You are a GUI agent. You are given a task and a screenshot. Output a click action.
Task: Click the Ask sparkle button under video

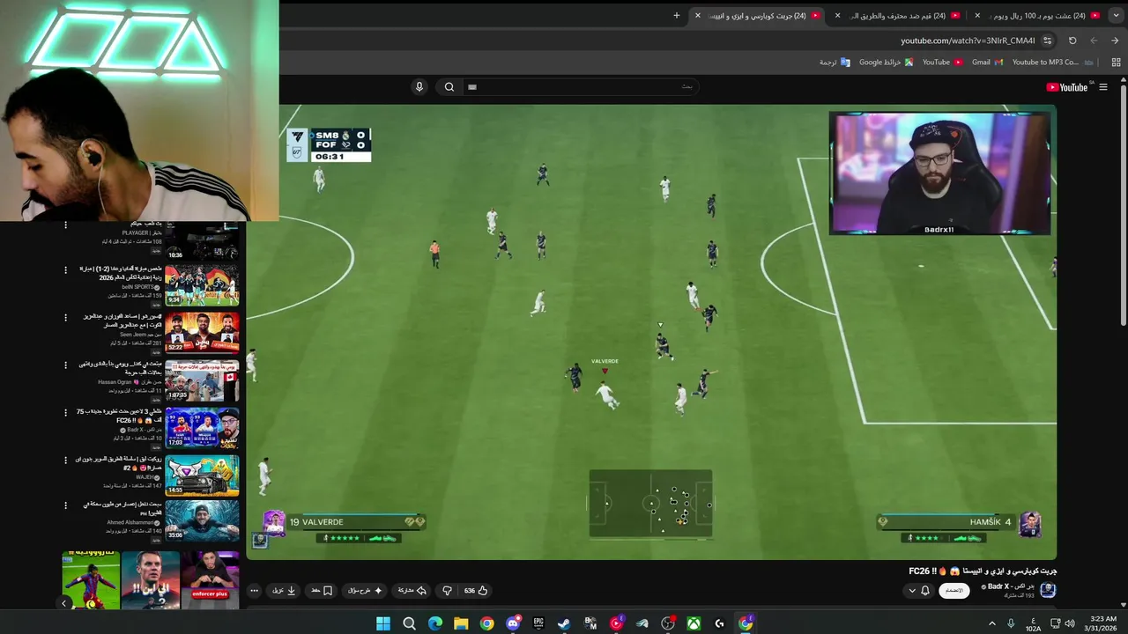tap(366, 591)
